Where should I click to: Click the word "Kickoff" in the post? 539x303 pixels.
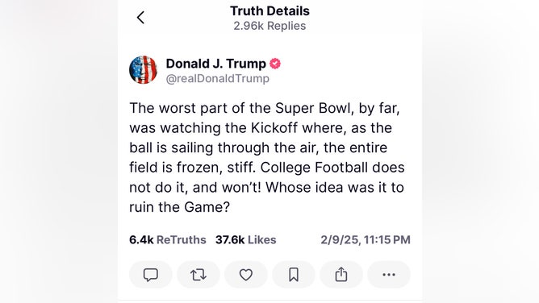click(274, 128)
